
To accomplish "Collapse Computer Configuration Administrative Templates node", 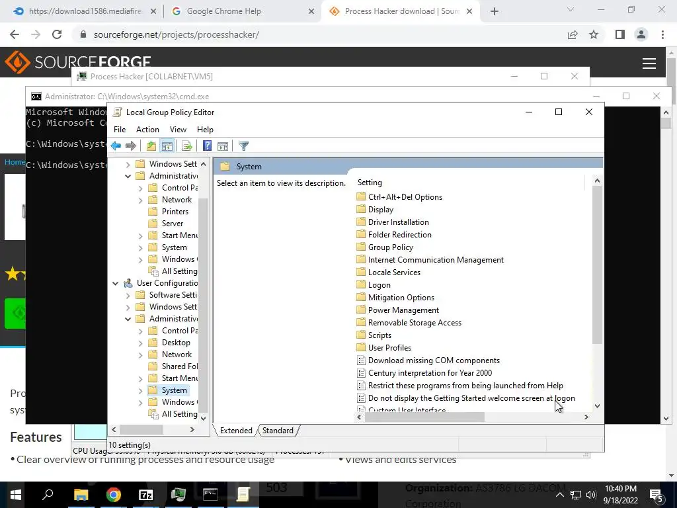I will point(128,176).
